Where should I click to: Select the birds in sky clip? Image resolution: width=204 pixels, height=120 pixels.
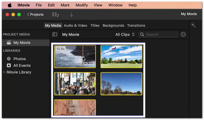click(121, 84)
